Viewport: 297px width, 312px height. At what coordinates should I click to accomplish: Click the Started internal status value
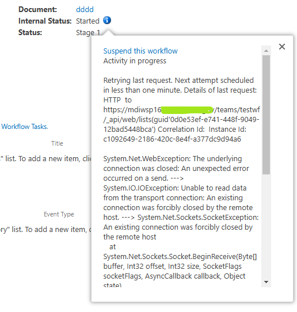[x=87, y=21]
